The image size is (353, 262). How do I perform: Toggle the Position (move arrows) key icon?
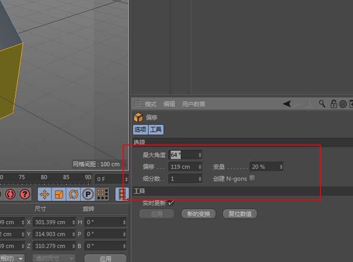[45, 194]
